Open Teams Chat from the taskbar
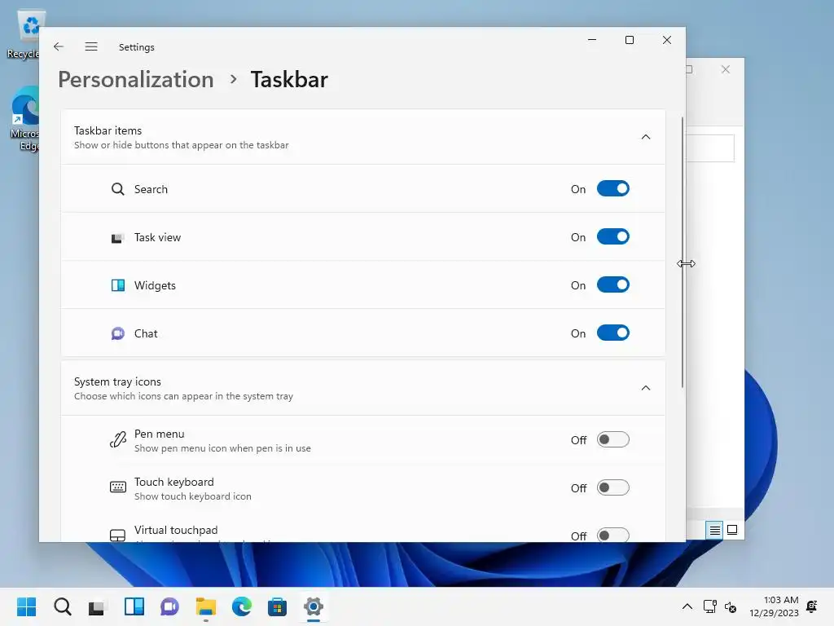This screenshot has height=626, width=834. (169, 606)
